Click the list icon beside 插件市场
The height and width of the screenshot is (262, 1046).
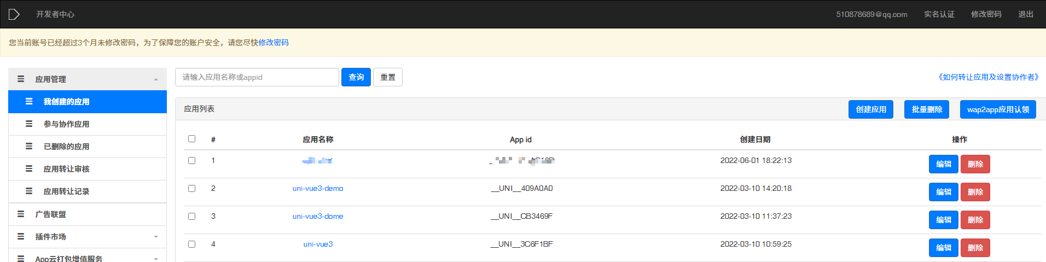click(21, 237)
